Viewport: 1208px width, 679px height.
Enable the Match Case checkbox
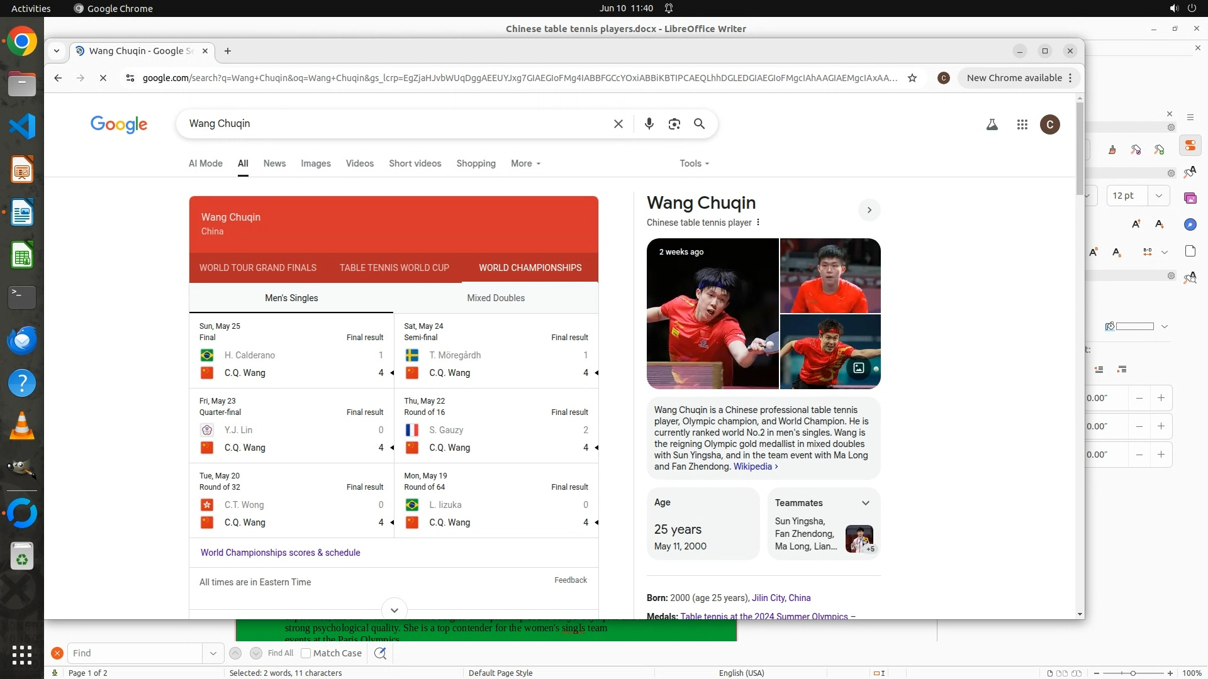coord(306,653)
